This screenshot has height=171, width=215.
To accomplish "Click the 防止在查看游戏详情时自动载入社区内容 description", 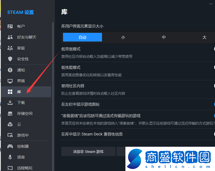I will coord(93,94).
